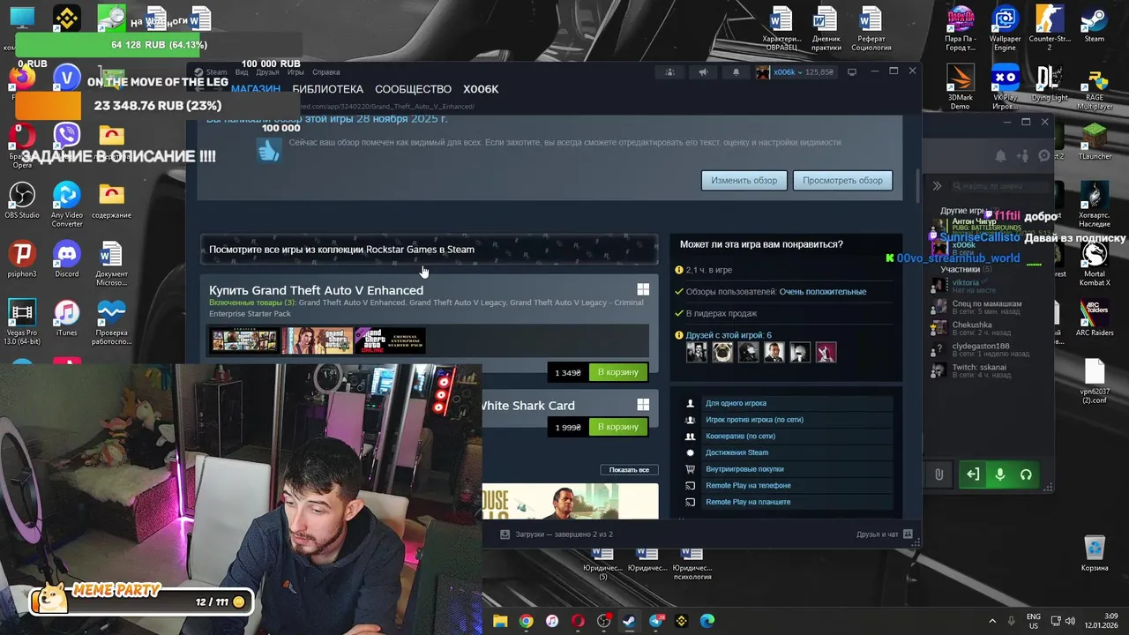1129x635 pixels.
Task: Open Steam notifications bell icon
Action: (x=736, y=72)
